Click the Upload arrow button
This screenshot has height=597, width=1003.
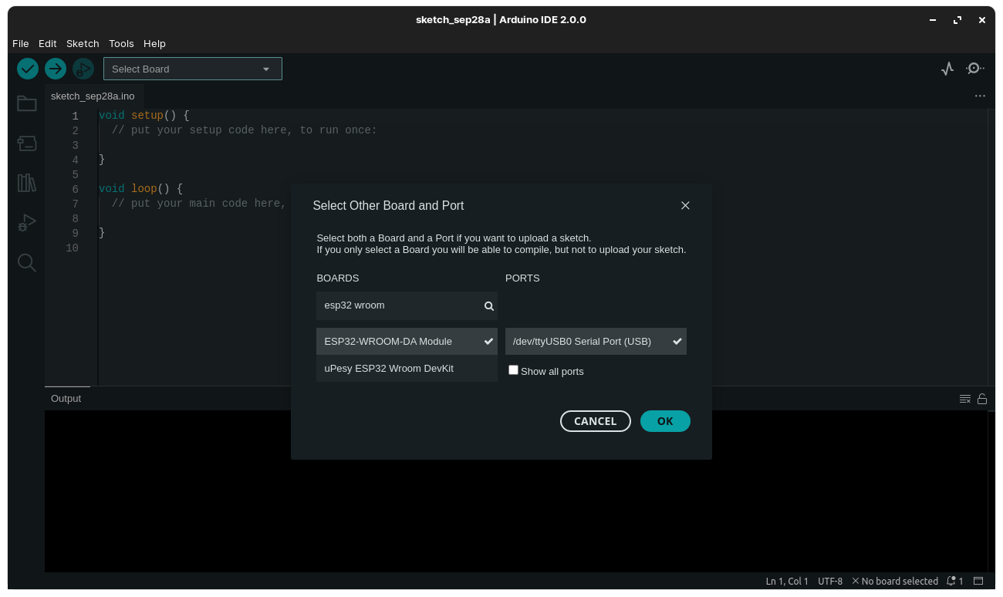click(56, 69)
